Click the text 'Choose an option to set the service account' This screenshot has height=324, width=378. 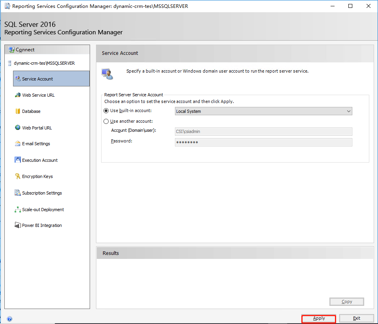(148, 102)
